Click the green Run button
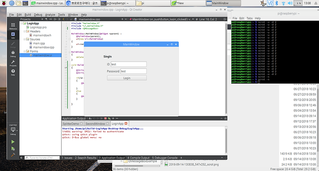319x171 pixels. click(x=13, y=142)
